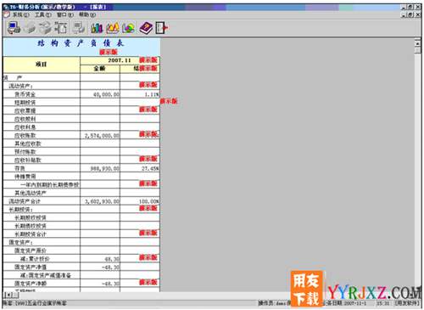Open the 窗口 menu
The width and height of the screenshot is (424, 310).
point(65,14)
